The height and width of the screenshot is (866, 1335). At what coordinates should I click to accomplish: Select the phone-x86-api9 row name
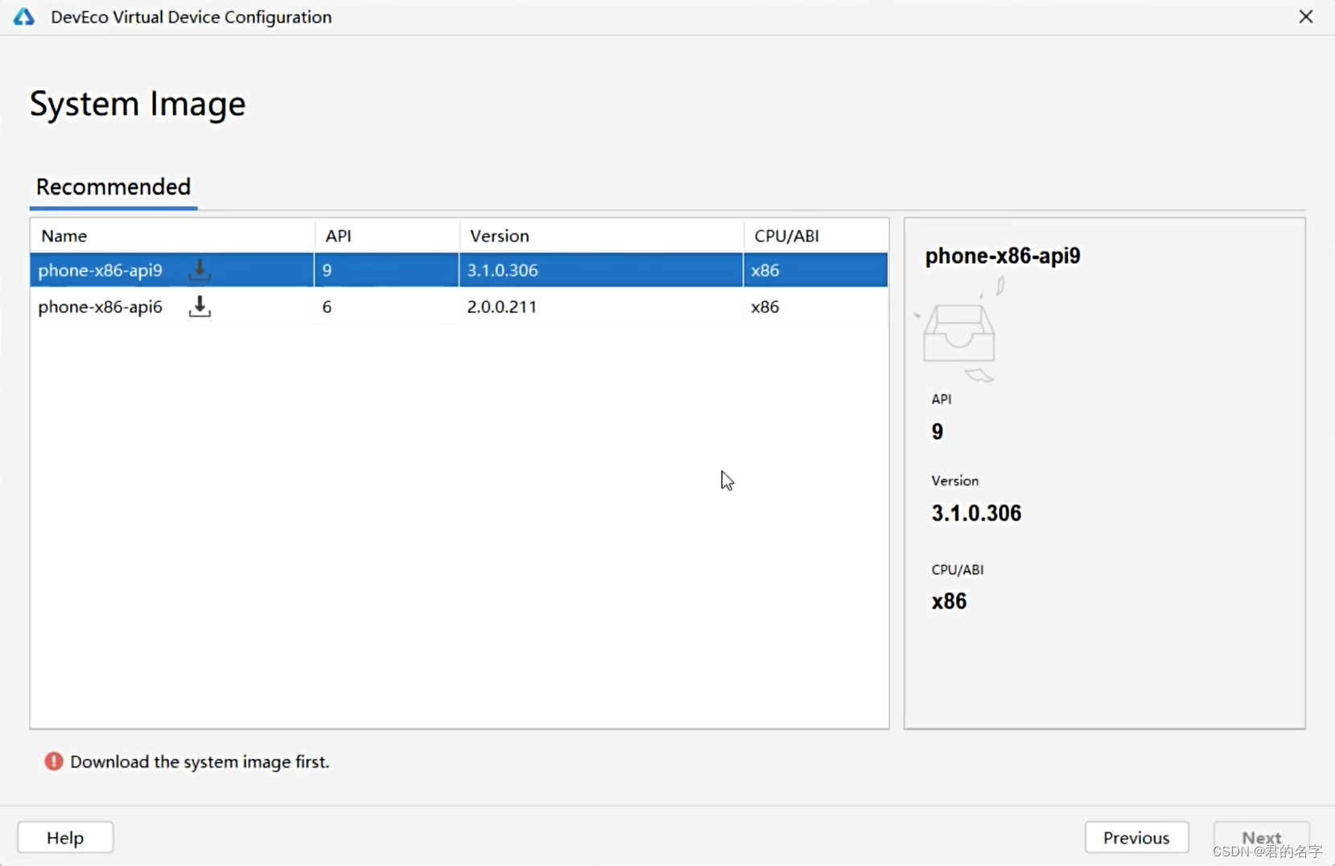pos(101,270)
